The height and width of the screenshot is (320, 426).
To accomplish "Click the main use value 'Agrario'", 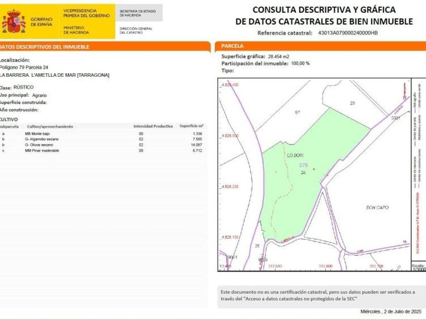I will 40,95.
